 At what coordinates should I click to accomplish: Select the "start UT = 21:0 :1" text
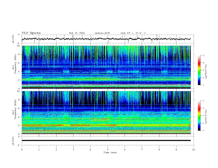pos(133,33)
